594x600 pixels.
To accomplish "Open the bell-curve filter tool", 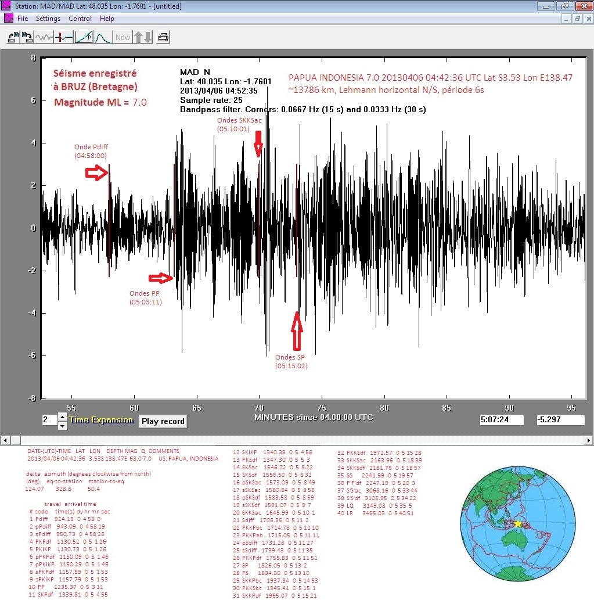I will (103, 38).
